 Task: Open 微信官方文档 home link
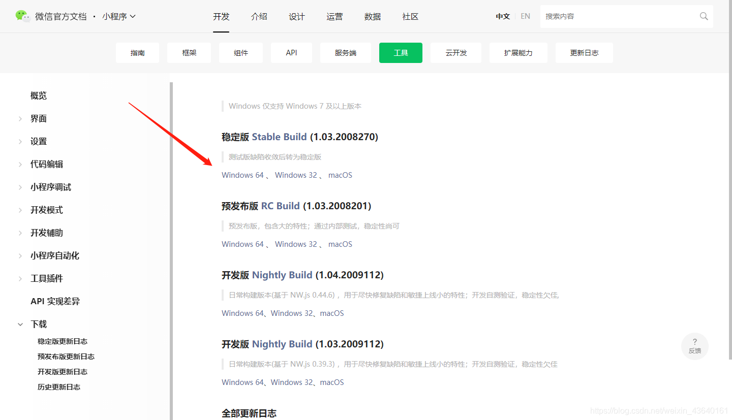tap(61, 16)
